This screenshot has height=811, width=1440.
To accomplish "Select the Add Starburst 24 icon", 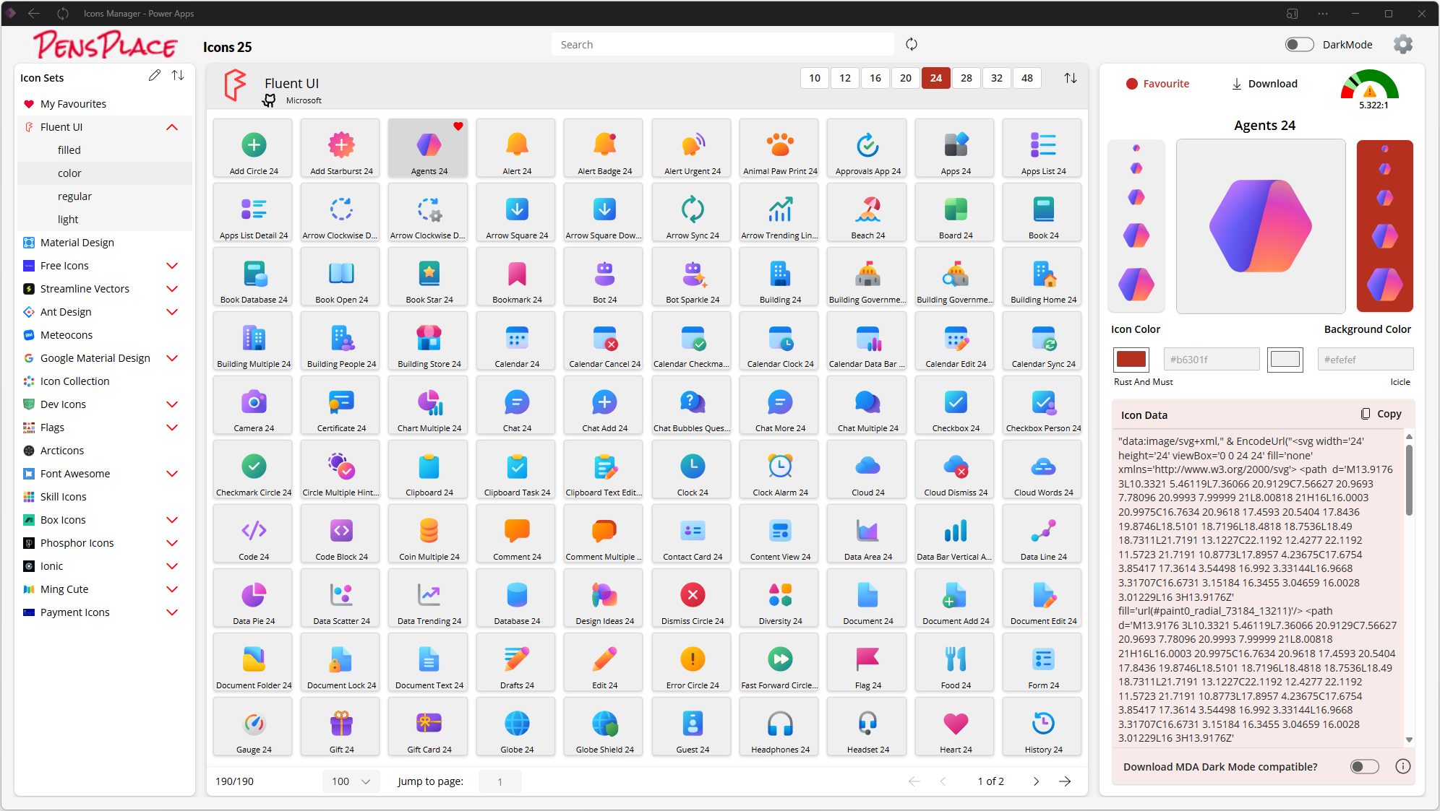I will (341, 148).
